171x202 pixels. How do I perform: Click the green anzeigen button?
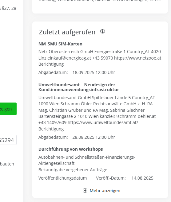click(x=8, y=109)
